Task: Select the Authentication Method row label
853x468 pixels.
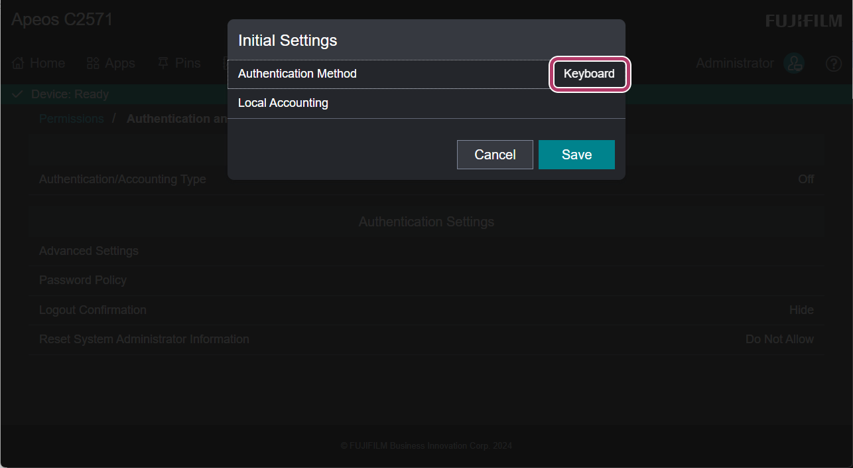Action: (297, 74)
